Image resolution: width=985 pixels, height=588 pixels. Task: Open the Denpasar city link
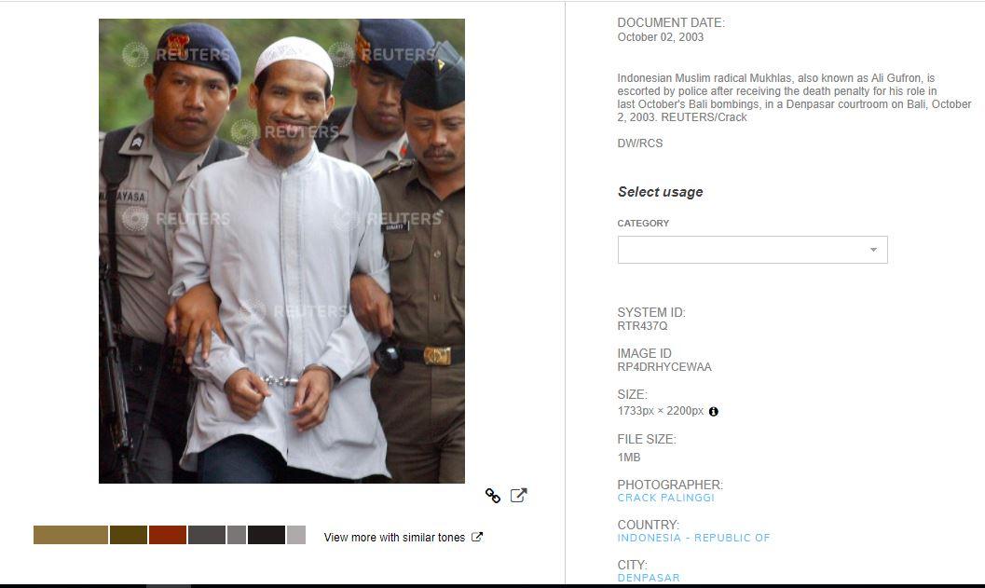(x=649, y=578)
